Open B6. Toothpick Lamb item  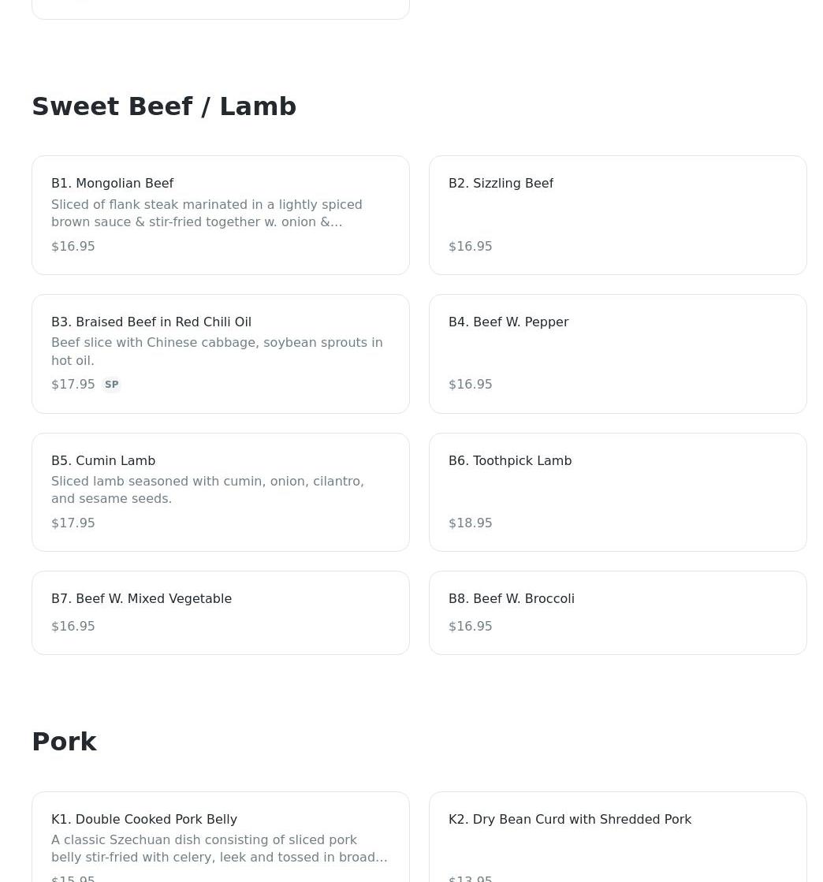tap(618, 492)
